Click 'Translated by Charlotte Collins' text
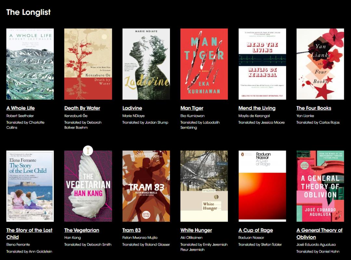This screenshot has width=351, height=260. pos(25,125)
